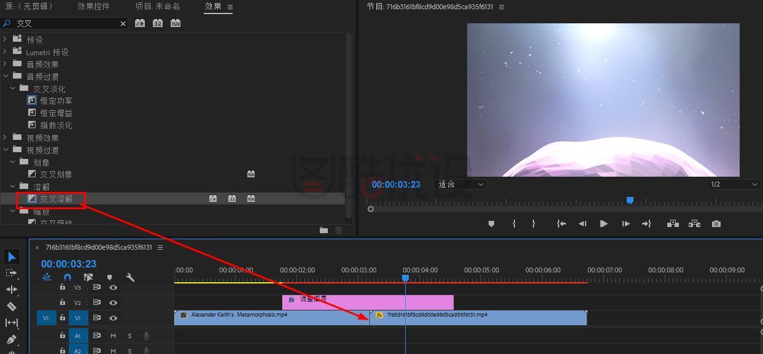Click the A1 track target button
763x354 pixels.
pos(78,336)
